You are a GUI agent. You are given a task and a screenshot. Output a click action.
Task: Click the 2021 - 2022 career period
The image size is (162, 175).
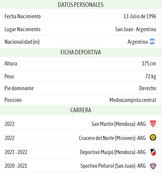click(16, 152)
